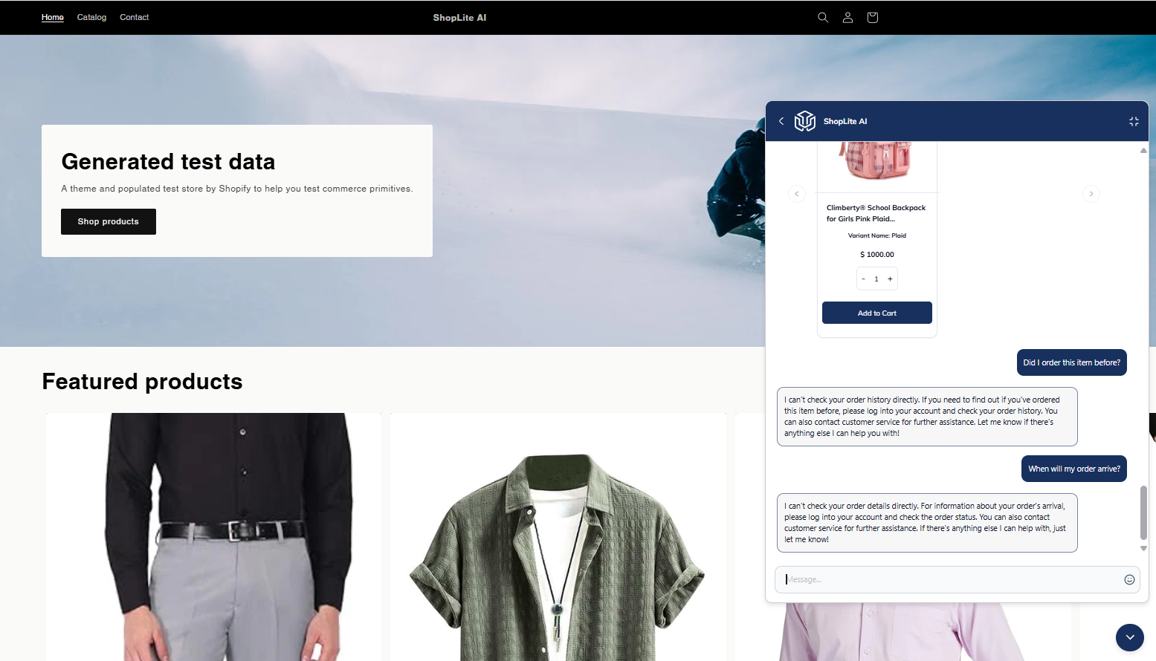Increase backpack quantity with plus button
The width and height of the screenshot is (1156, 661).
click(x=890, y=279)
